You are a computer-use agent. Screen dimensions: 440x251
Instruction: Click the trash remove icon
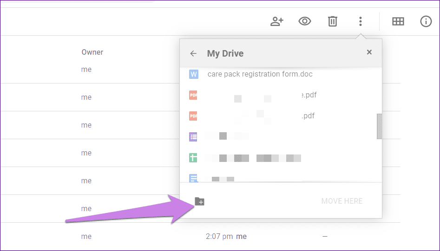pos(333,21)
